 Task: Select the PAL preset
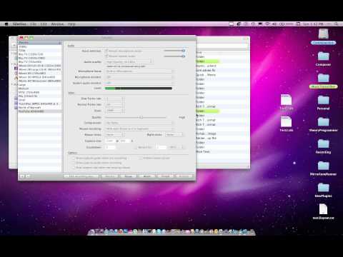click(40, 96)
